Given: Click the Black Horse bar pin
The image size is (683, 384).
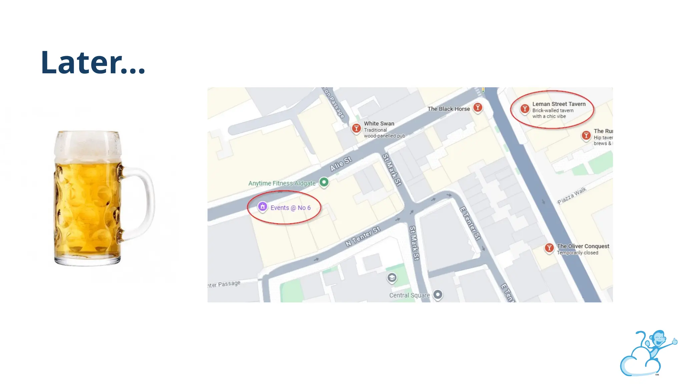Looking at the screenshot, I should click(x=478, y=108).
